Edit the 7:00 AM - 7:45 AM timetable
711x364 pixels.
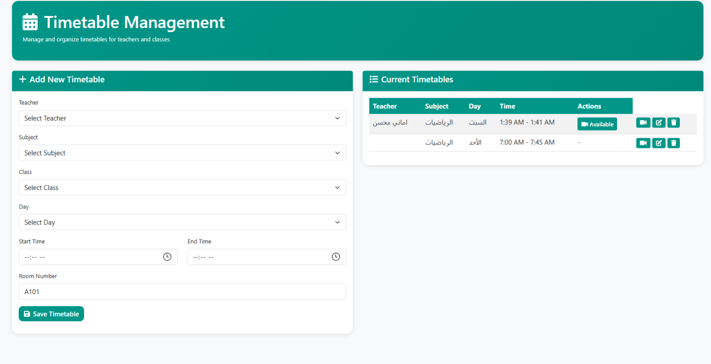pyautogui.click(x=659, y=143)
